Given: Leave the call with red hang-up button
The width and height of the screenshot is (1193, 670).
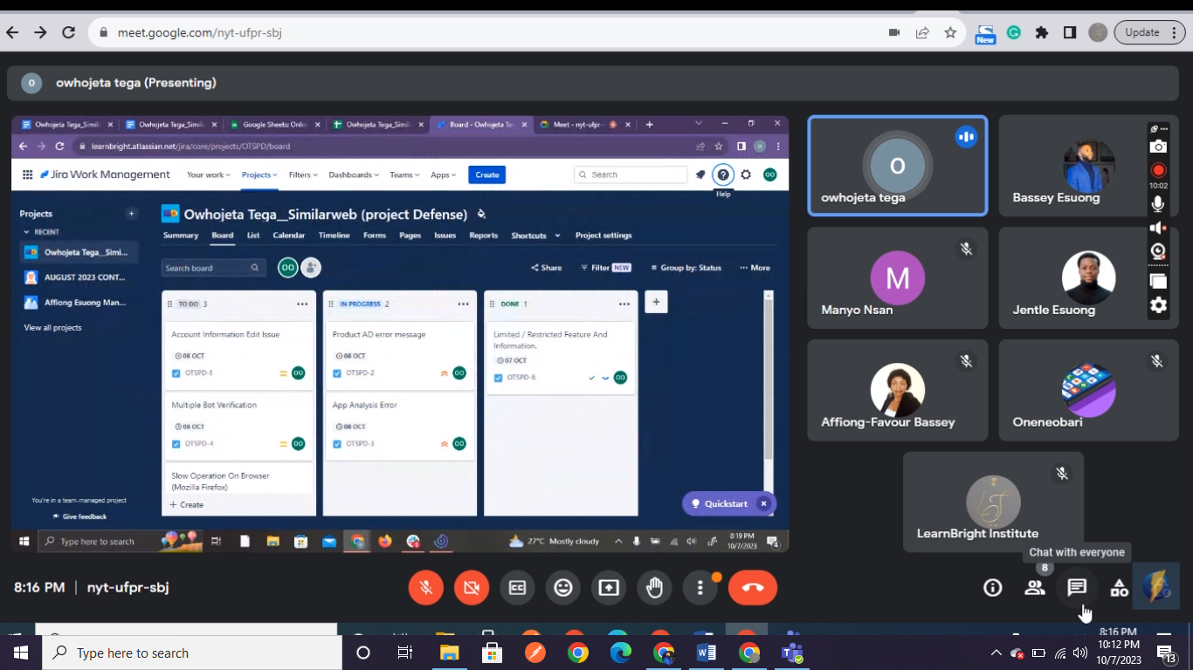Looking at the screenshot, I should [753, 588].
